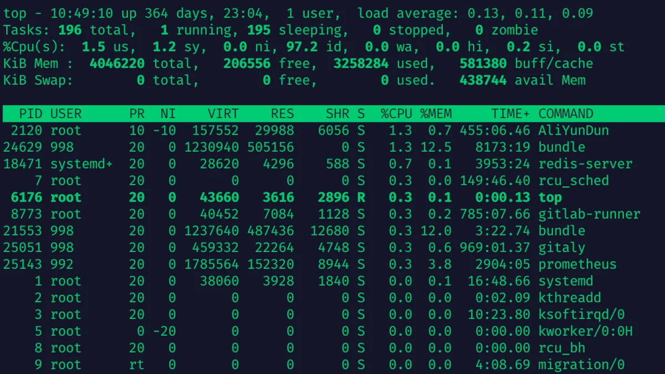665x374 pixels.
Task: Select the systemd command entry
Action: click(566, 281)
